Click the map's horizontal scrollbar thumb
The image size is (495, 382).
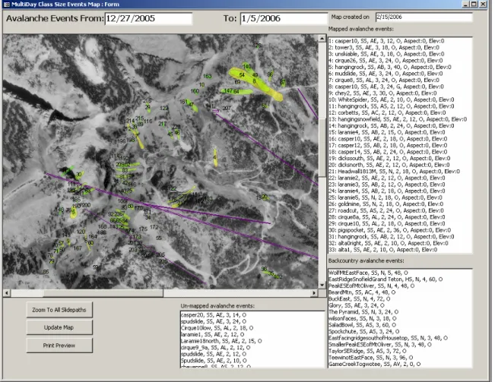pyautogui.click(x=103, y=293)
